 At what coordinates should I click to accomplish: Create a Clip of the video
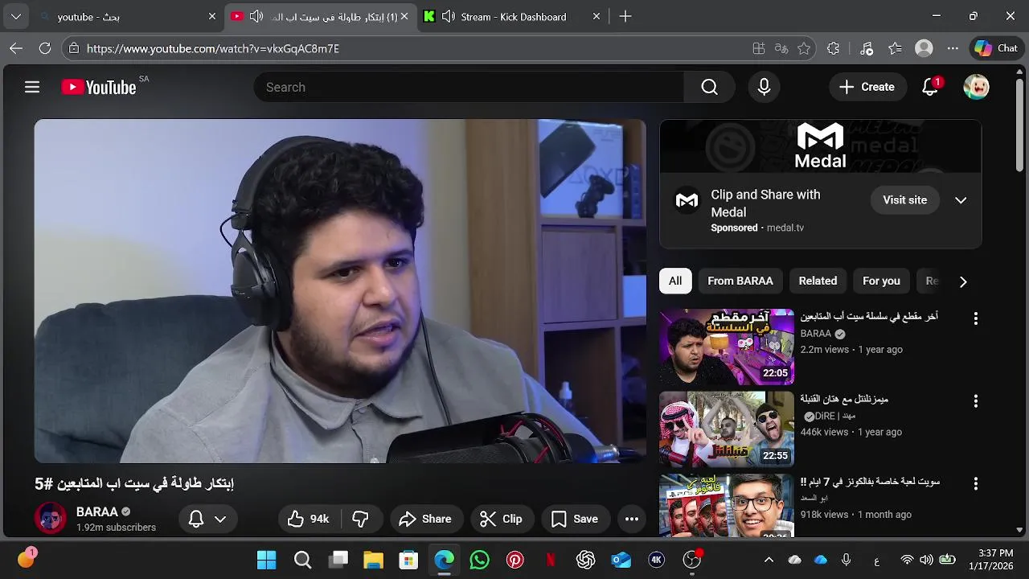pos(502,519)
